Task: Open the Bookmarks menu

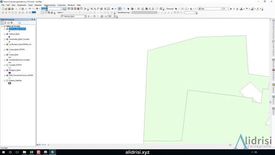Action: point(22,5)
